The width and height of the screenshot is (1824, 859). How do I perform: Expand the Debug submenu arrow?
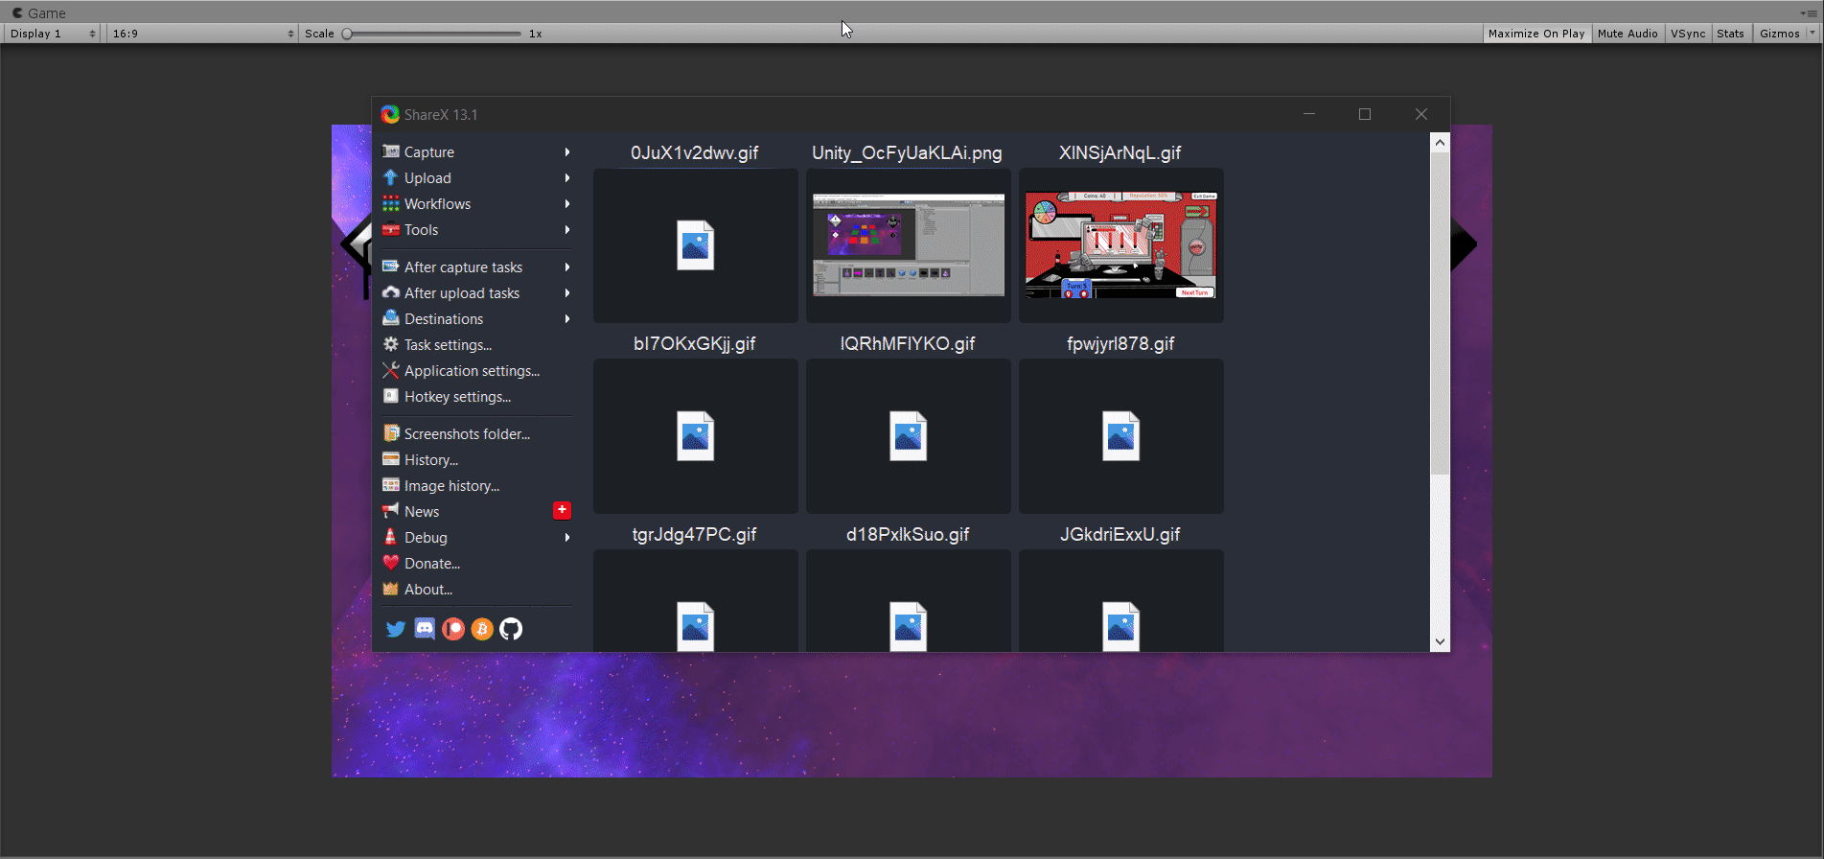pos(567,537)
